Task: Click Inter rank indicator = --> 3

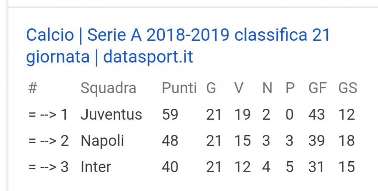Action: pos(48,167)
